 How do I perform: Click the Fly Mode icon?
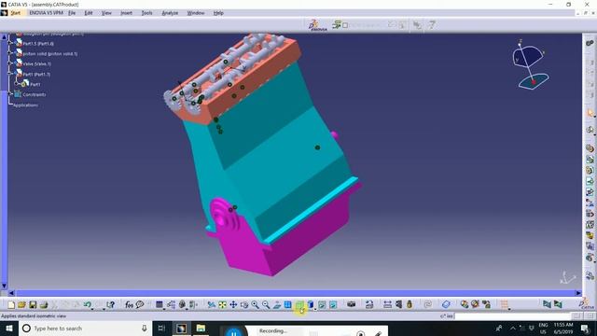[x=212, y=305]
